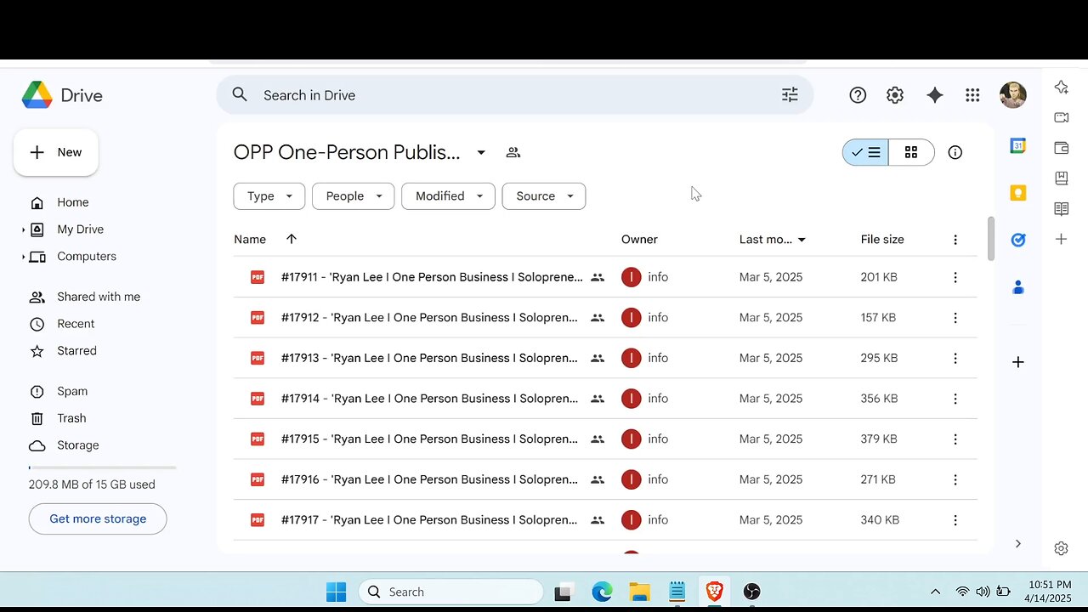The image size is (1088, 612).
Task: Sort by the Name column header
Action: (x=250, y=240)
